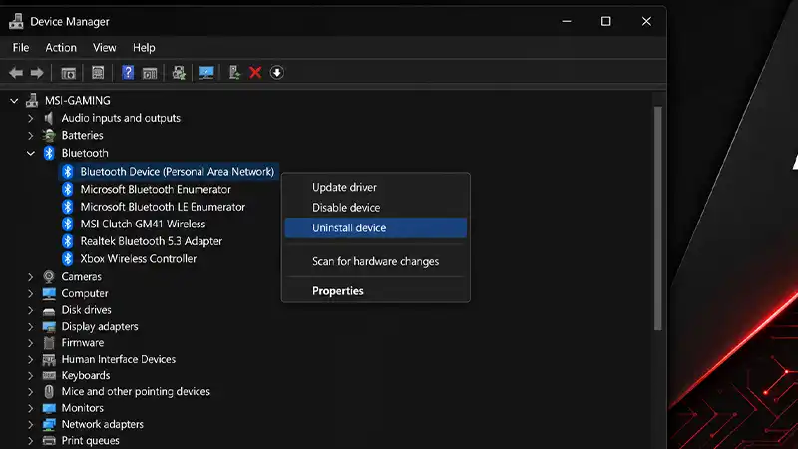Choose Scan for hardware changes context entry
The width and height of the screenshot is (798, 449).
[376, 261]
